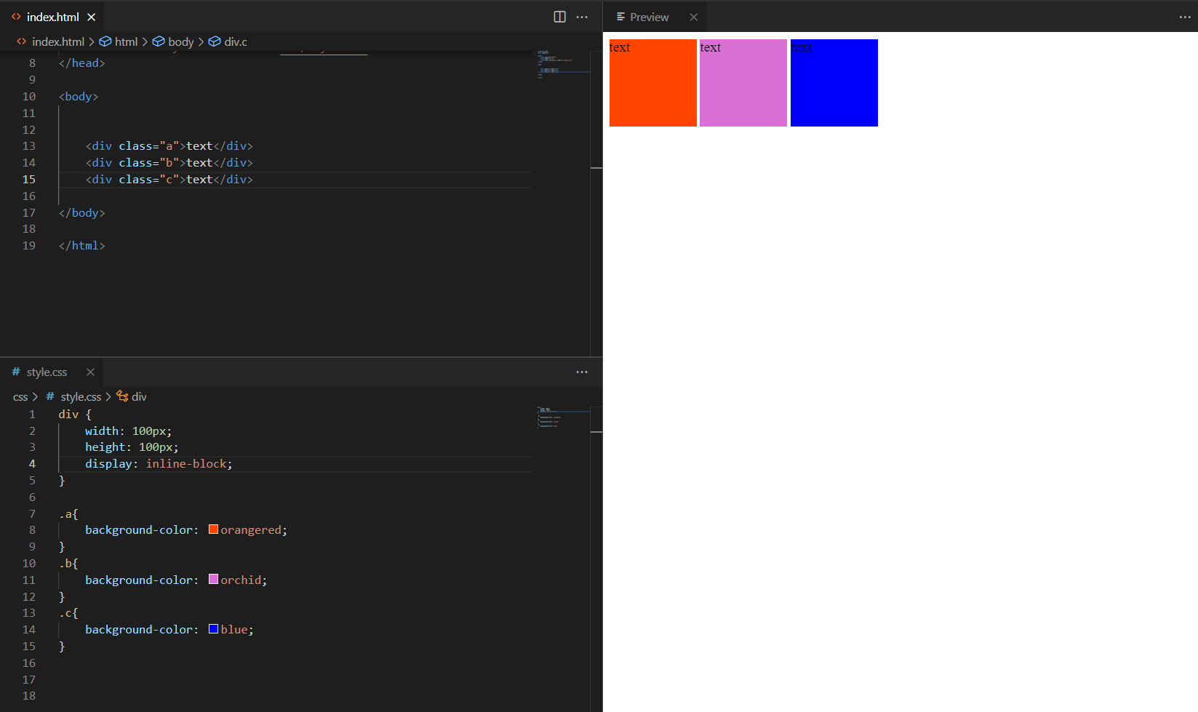Open more actions menu for style.css editor
This screenshot has width=1198, height=712.
(581, 372)
